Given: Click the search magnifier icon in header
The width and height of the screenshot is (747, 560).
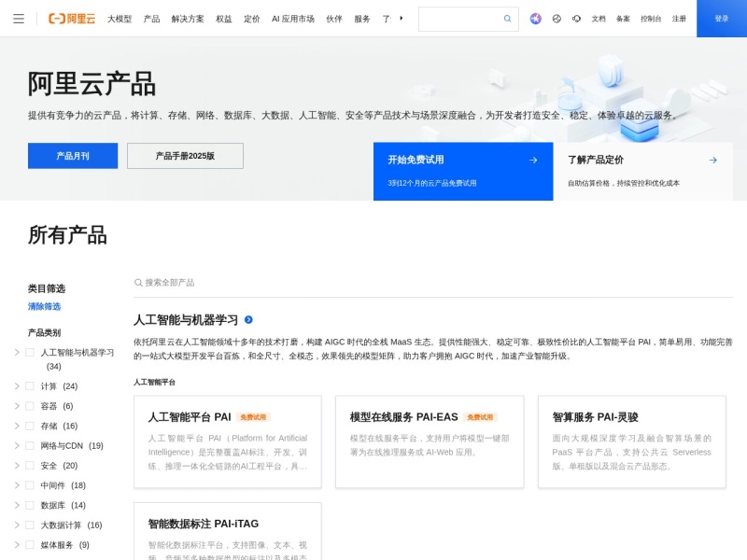Looking at the screenshot, I should (x=507, y=19).
